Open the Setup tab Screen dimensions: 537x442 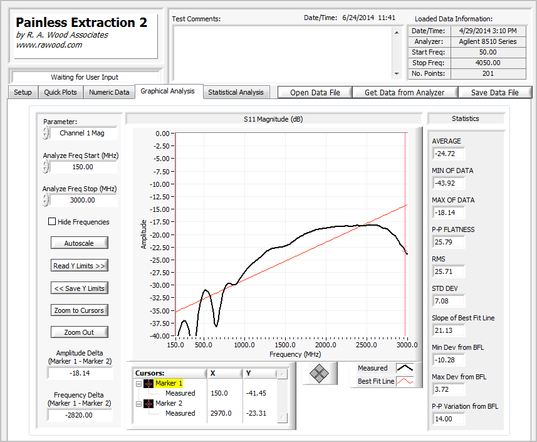[23, 92]
